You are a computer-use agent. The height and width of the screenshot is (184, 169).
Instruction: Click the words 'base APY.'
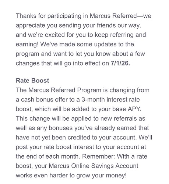127,109
